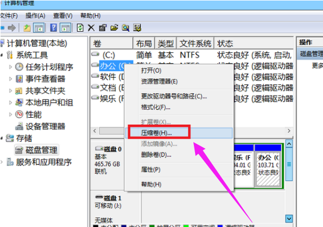Click the volume list scroll right arrow
The image size is (323, 227).
[289, 130]
